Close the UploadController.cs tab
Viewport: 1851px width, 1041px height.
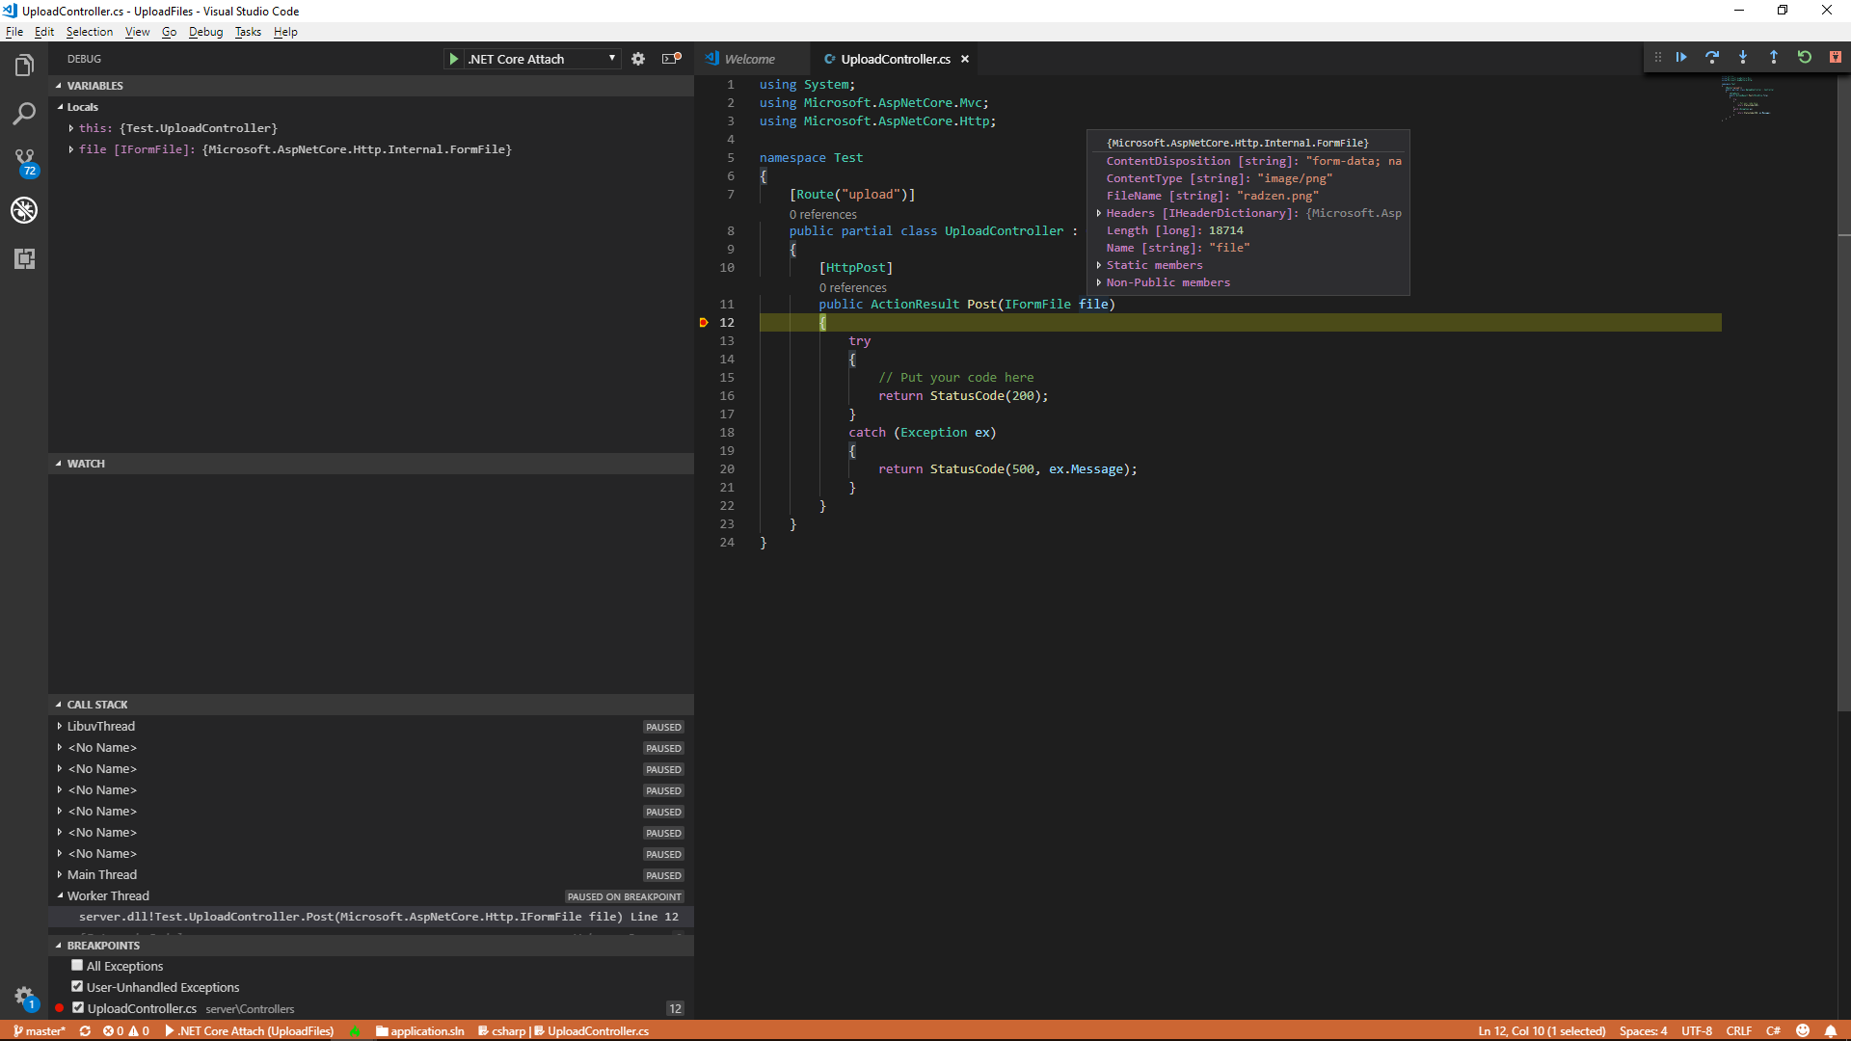click(x=965, y=59)
